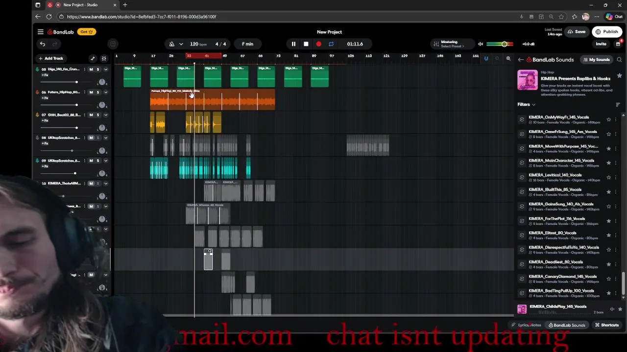627x352 pixels.
Task: Expand track 10 KIMERA_ThatsAllM chevron
Action: tap(106, 183)
